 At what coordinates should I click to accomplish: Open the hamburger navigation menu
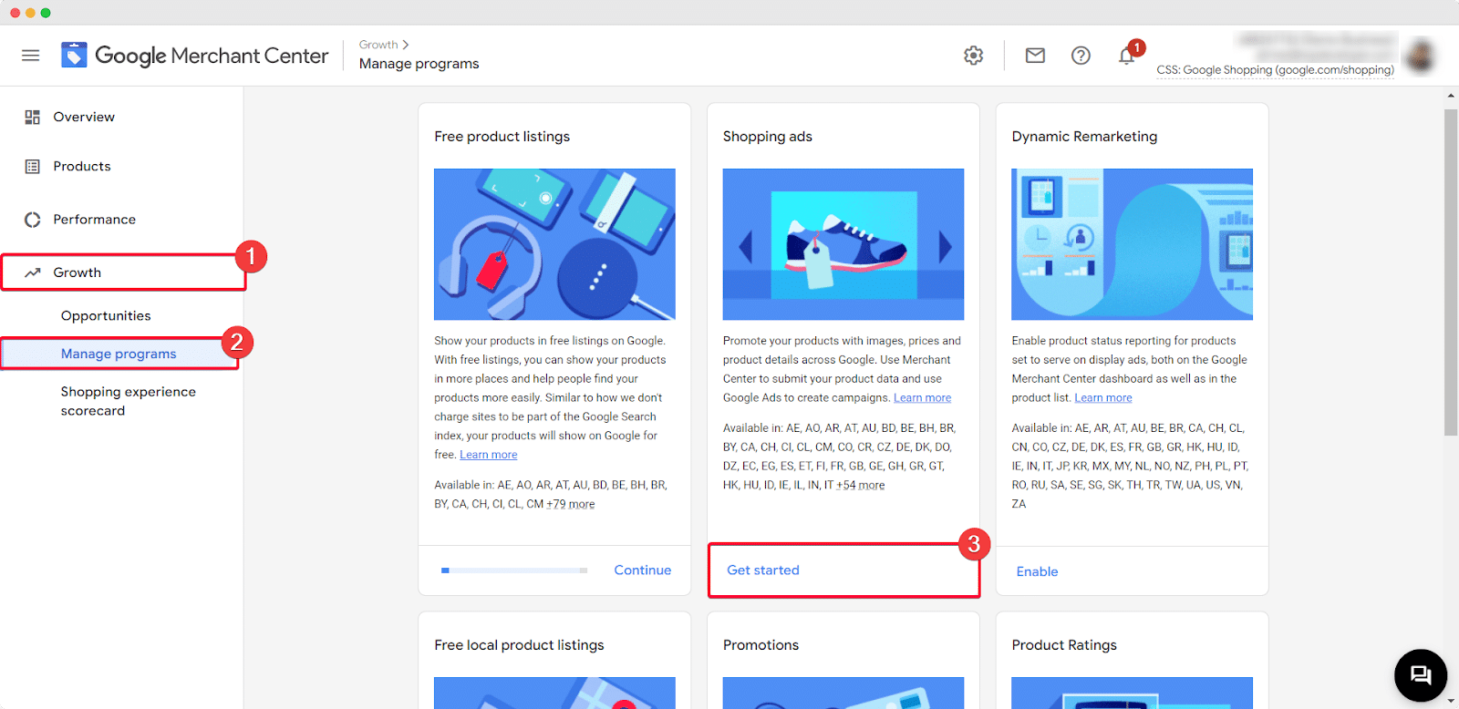point(31,56)
